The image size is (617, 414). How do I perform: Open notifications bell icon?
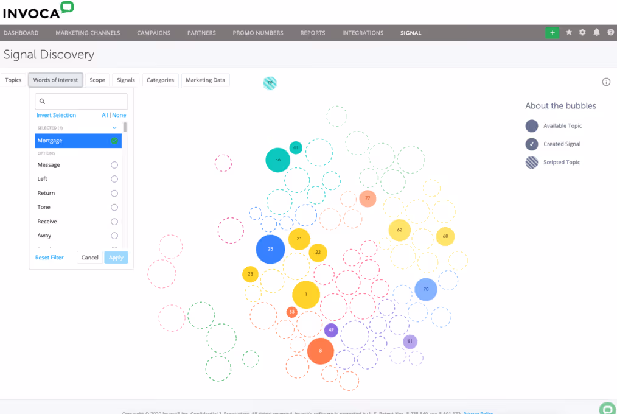(x=596, y=33)
